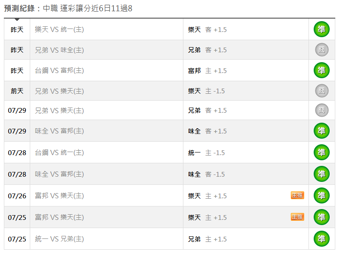Click the 主推 badge in 07/26 row
The height and width of the screenshot is (254, 337).
click(297, 195)
